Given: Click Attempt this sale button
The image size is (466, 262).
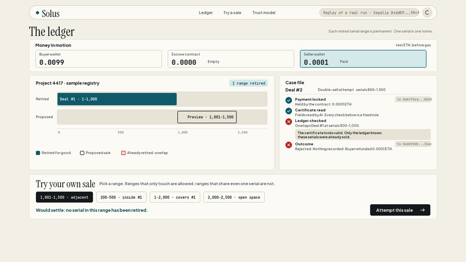Looking at the screenshot, I should 400,210.
